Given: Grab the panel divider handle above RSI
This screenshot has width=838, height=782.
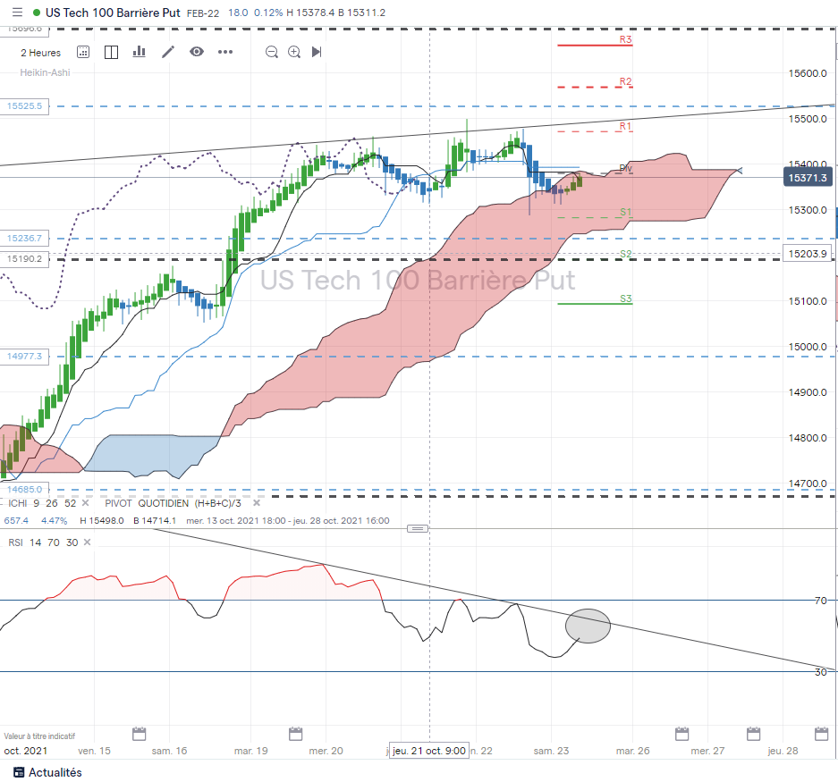Looking at the screenshot, I should (418, 529).
